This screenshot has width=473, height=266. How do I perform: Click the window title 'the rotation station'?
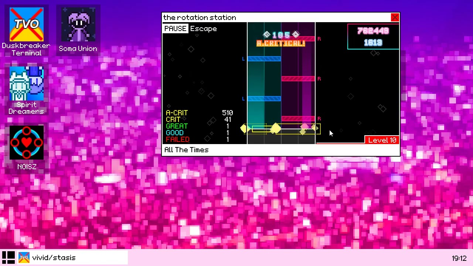(200, 17)
